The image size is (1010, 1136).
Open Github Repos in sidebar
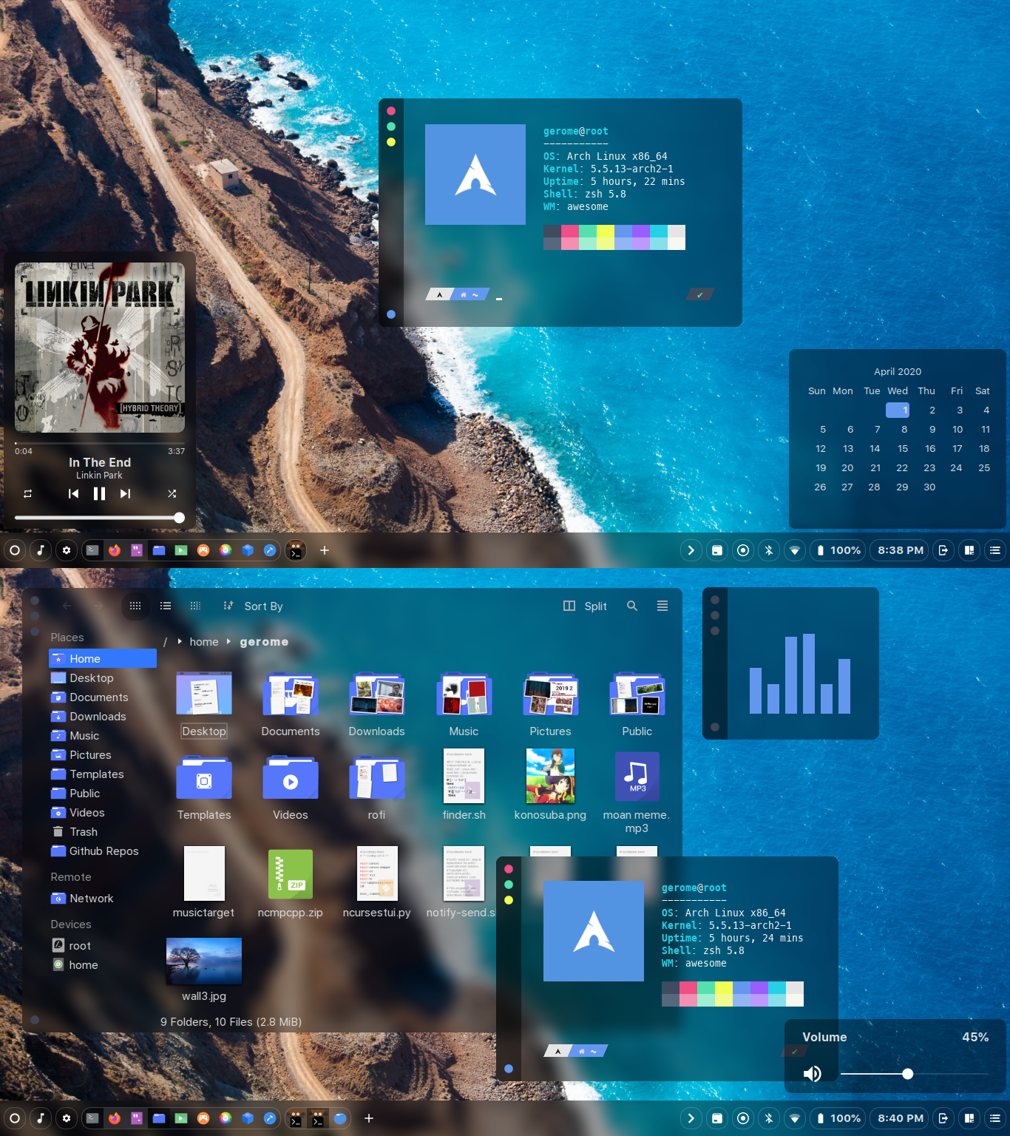click(103, 851)
